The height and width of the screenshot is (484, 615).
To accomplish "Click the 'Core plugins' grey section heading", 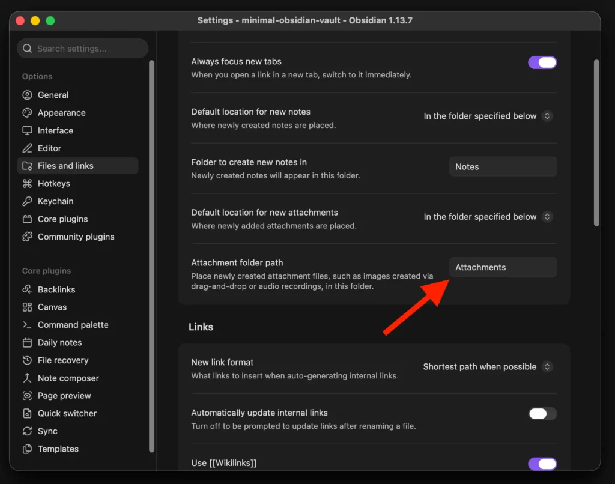I will pyautogui.click(x=46, y=271).
